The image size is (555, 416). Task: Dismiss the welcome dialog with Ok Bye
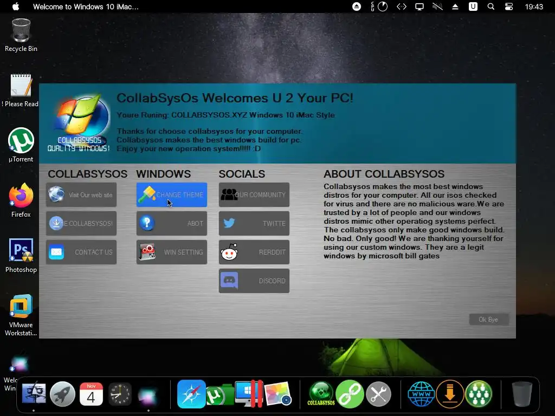(489, 320)
